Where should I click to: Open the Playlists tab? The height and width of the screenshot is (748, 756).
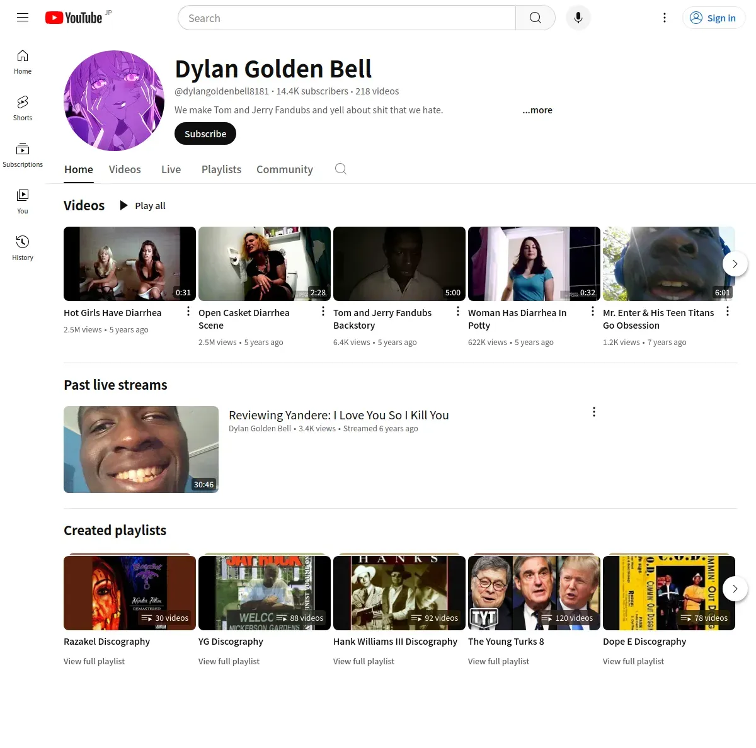(221, 169)
